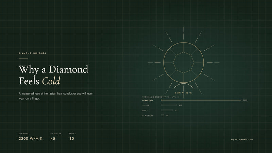Click the '×5' vs silver stat
The image size is (272, 153).
53,139
